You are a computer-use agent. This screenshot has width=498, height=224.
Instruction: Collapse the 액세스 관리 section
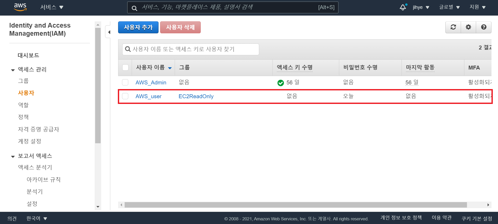coord(13,70)
